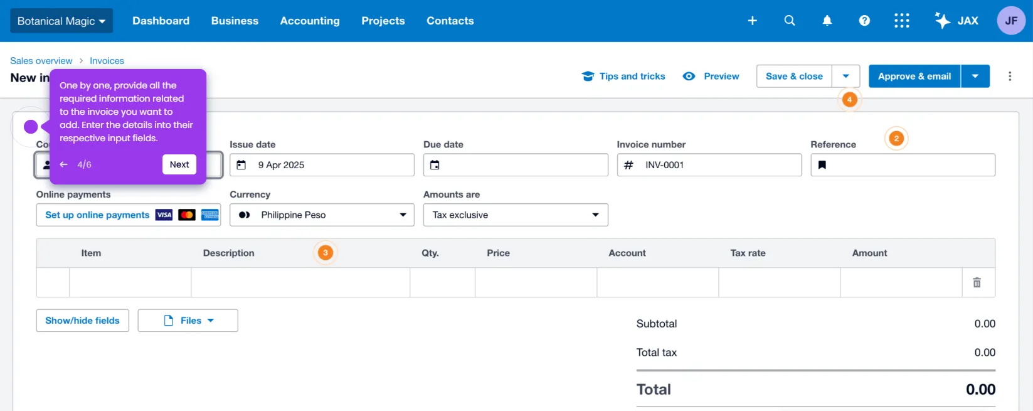Image resolution: width=1033 pixels, height=411 pixels.
Task: Click the Account cell in the item row
Action: 658,282
